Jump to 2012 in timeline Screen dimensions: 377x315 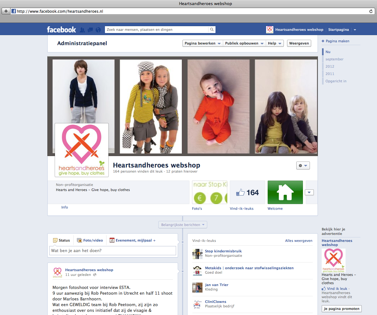(x=330, y=66)
